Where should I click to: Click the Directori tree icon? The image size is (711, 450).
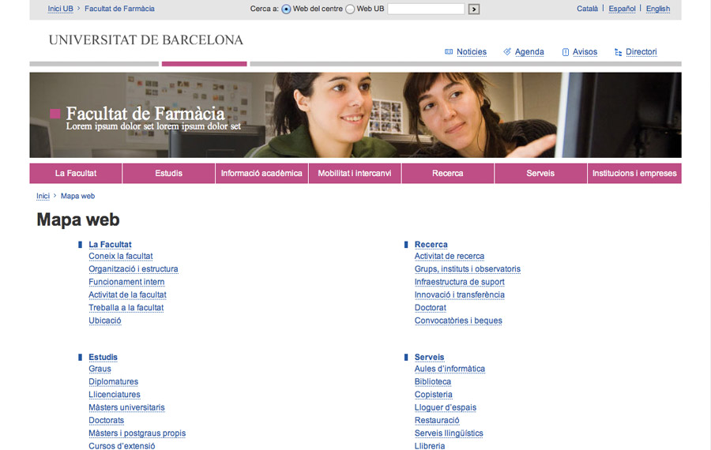tap(618, 52)
